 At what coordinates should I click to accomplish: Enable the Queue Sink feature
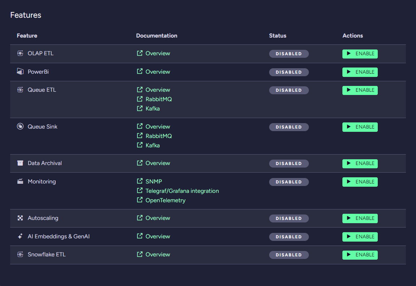click(x=360, y=127)
